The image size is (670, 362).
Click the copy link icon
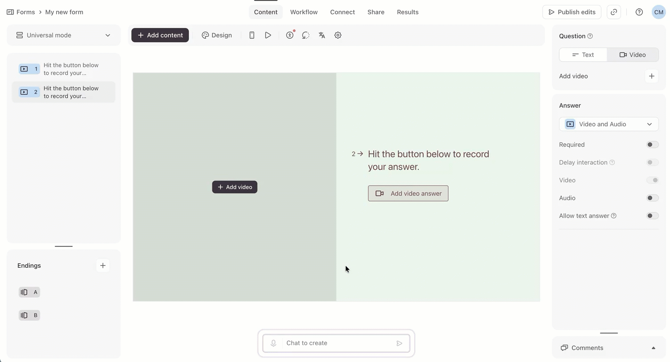614,12
